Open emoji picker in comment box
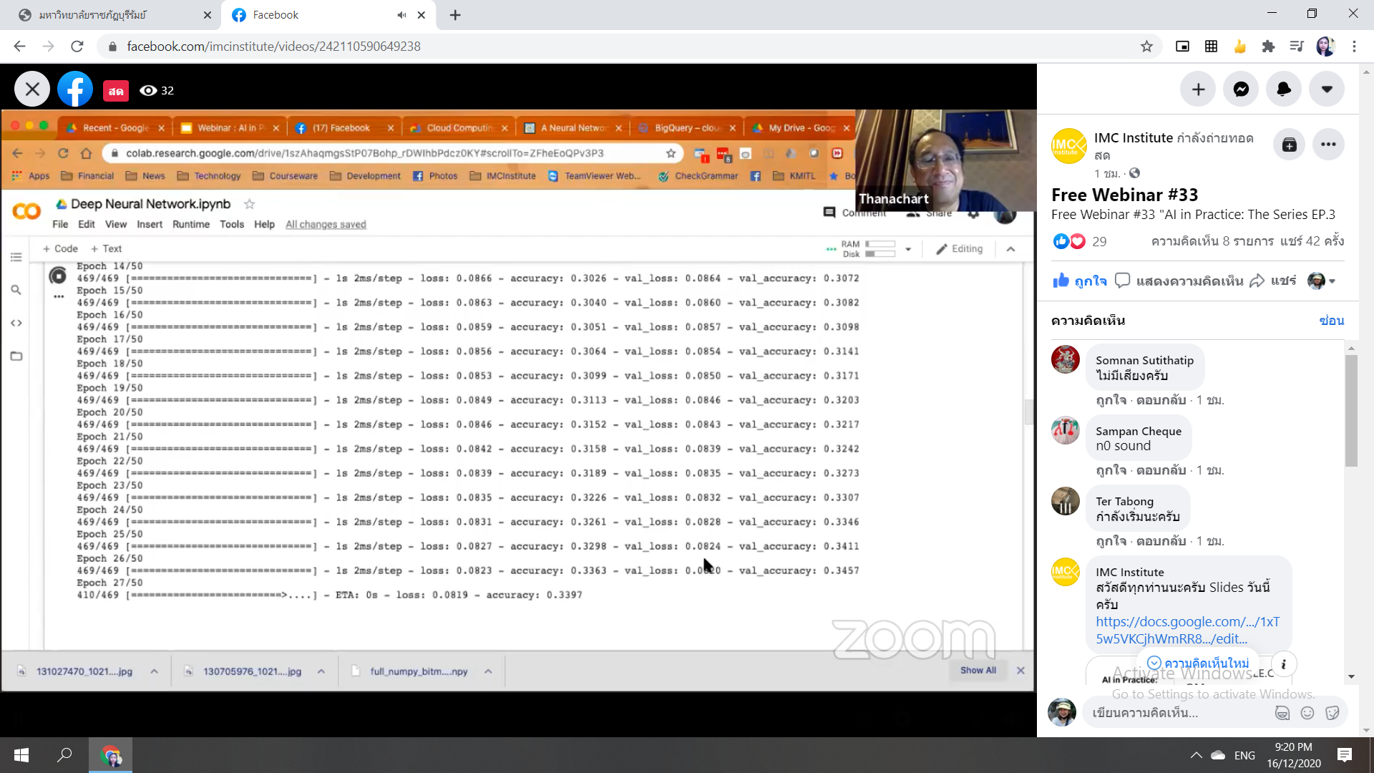The width and height of the screenshot is (1374, 773). pyautogui.click(x=1307, y=713)
